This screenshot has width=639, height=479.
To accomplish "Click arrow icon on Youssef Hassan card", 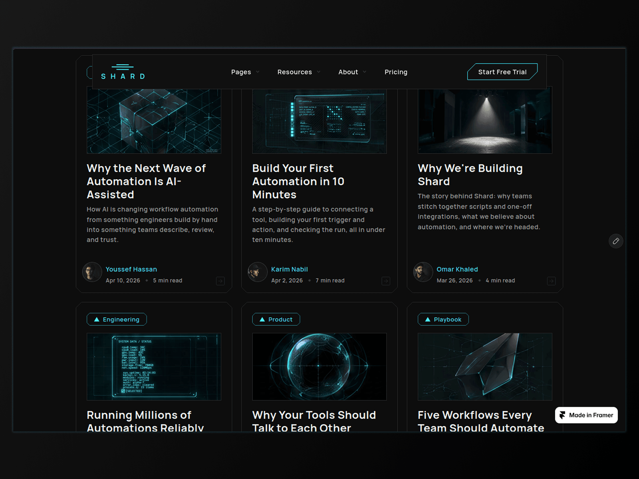I will [x=220, y=281].
